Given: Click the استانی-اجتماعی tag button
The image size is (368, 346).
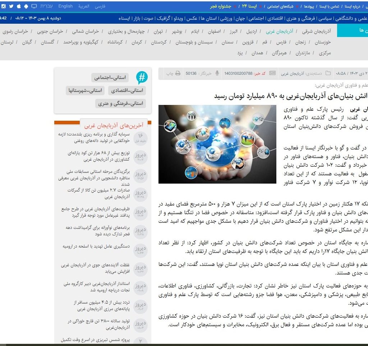Looking at the screenshot, I should click(110, 77).
